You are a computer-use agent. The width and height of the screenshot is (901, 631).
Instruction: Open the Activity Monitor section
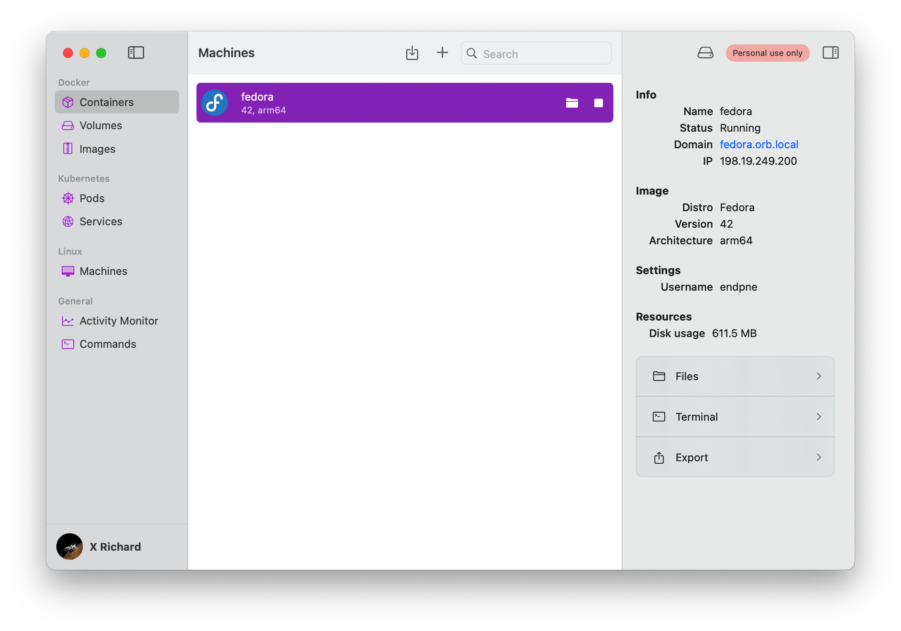[x=119, y=321]
